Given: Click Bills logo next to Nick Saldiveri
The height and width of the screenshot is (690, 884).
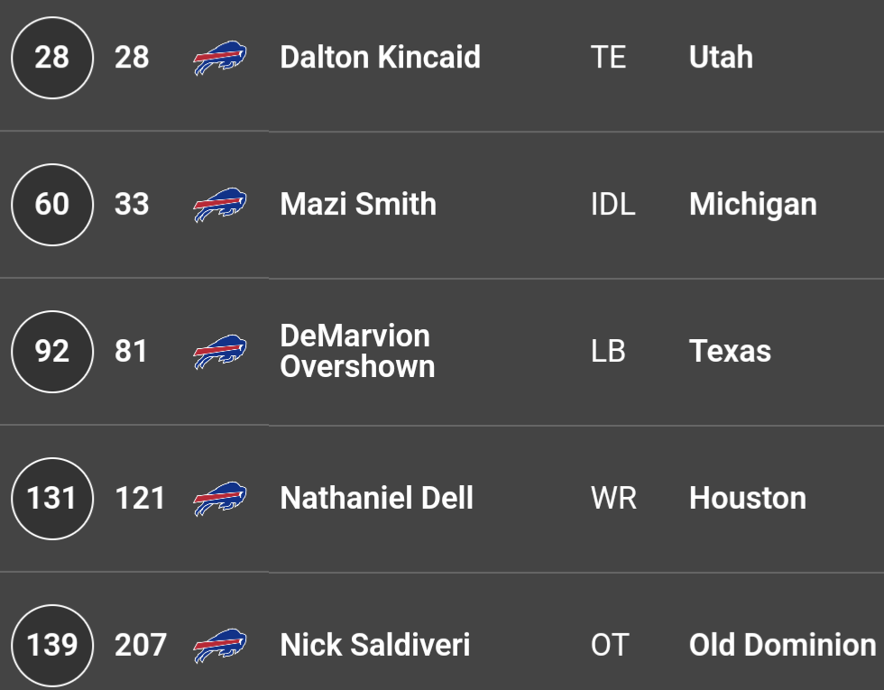Looking at the screenshot, I should click(220, 646).
